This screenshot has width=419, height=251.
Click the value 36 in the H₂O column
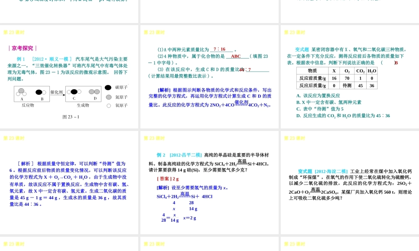tap(372, 85)
